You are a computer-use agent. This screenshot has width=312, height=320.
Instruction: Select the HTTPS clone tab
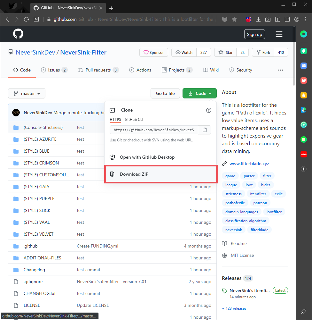[115, 120]
